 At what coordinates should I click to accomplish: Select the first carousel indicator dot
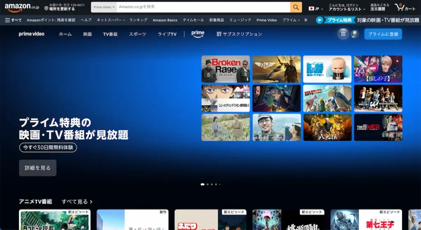[202, 184]
